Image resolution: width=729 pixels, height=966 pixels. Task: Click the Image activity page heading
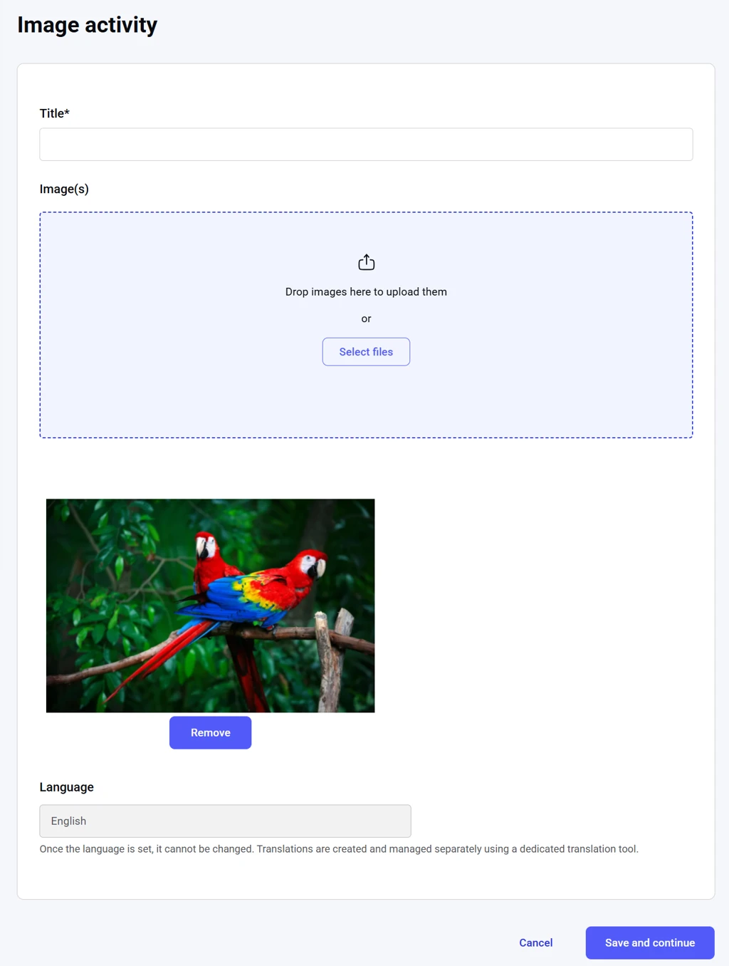tap(88, 25)
